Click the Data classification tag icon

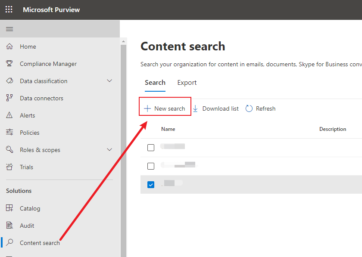tap(9, 81)
